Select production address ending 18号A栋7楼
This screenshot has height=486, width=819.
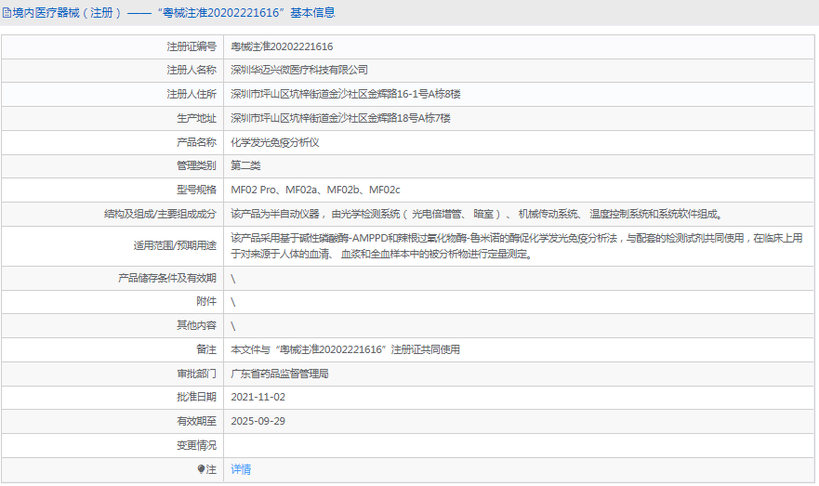click(x=340, y=118)
